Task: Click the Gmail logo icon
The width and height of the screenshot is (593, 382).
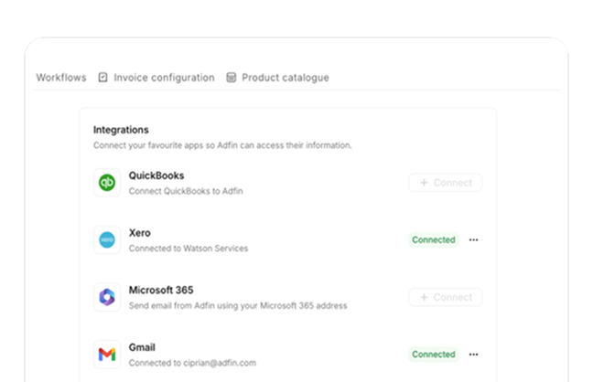Action: pyautogui.click(x=107, y=355)
